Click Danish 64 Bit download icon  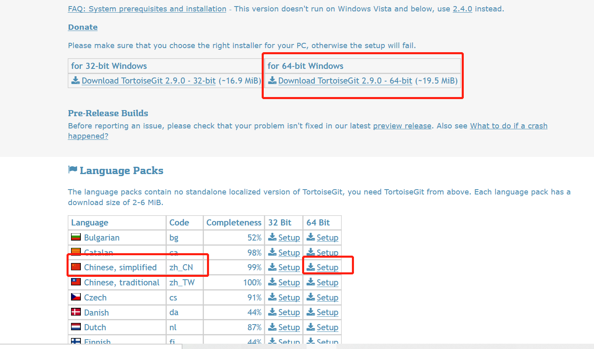311,312
